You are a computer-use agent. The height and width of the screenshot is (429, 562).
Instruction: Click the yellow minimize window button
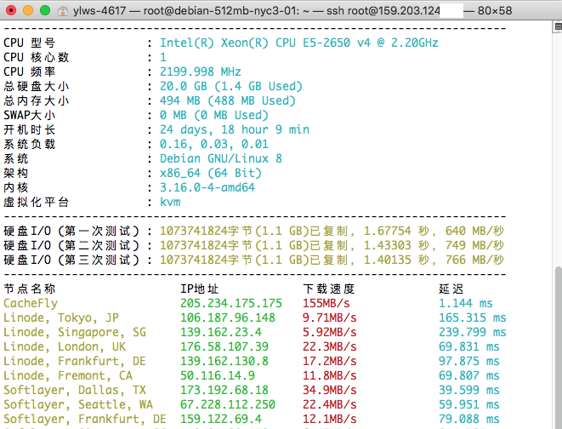pos(28,10)
